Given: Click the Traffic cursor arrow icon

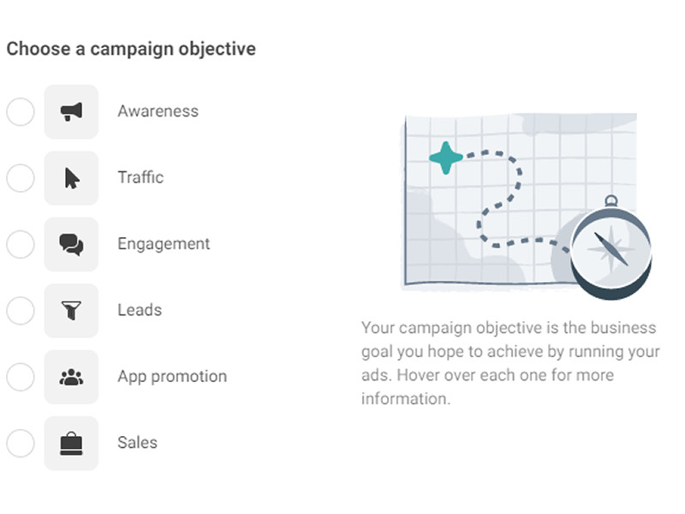Looking at the screenshot, I should pyautogui.click(x=71, y=178).
